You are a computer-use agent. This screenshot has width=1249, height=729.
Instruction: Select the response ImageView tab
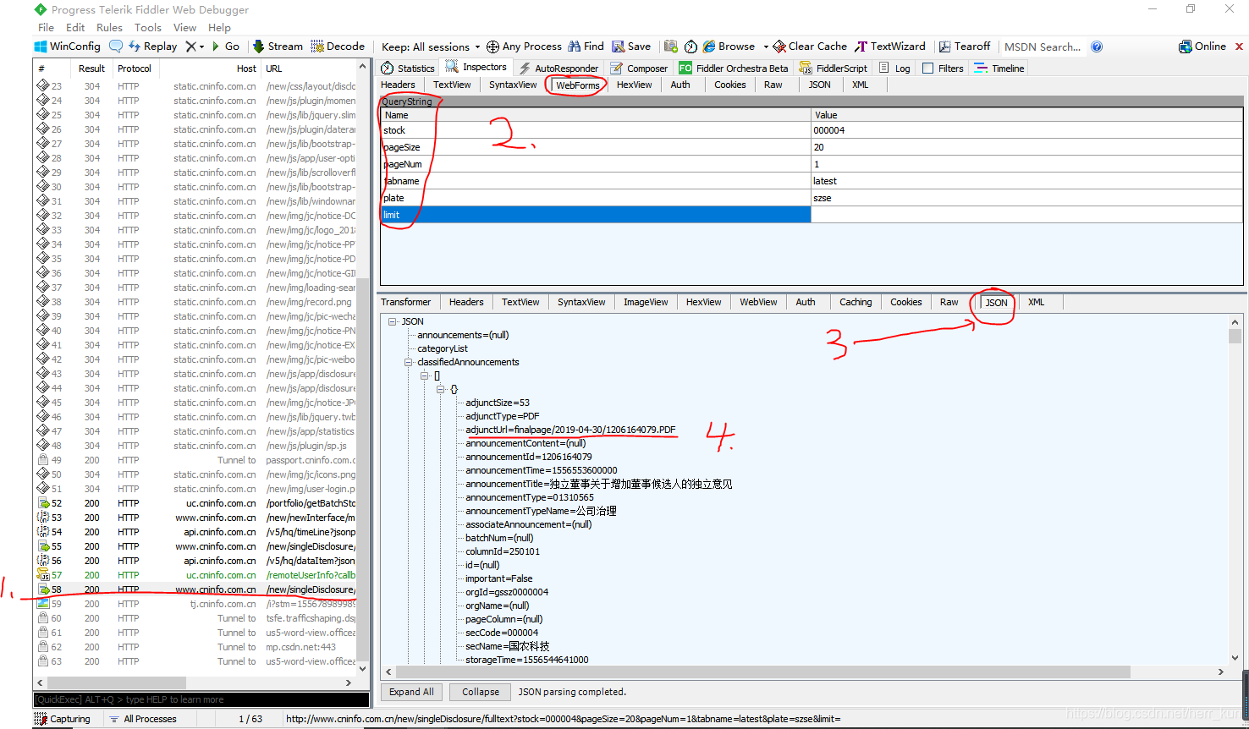tap(646, 302)
